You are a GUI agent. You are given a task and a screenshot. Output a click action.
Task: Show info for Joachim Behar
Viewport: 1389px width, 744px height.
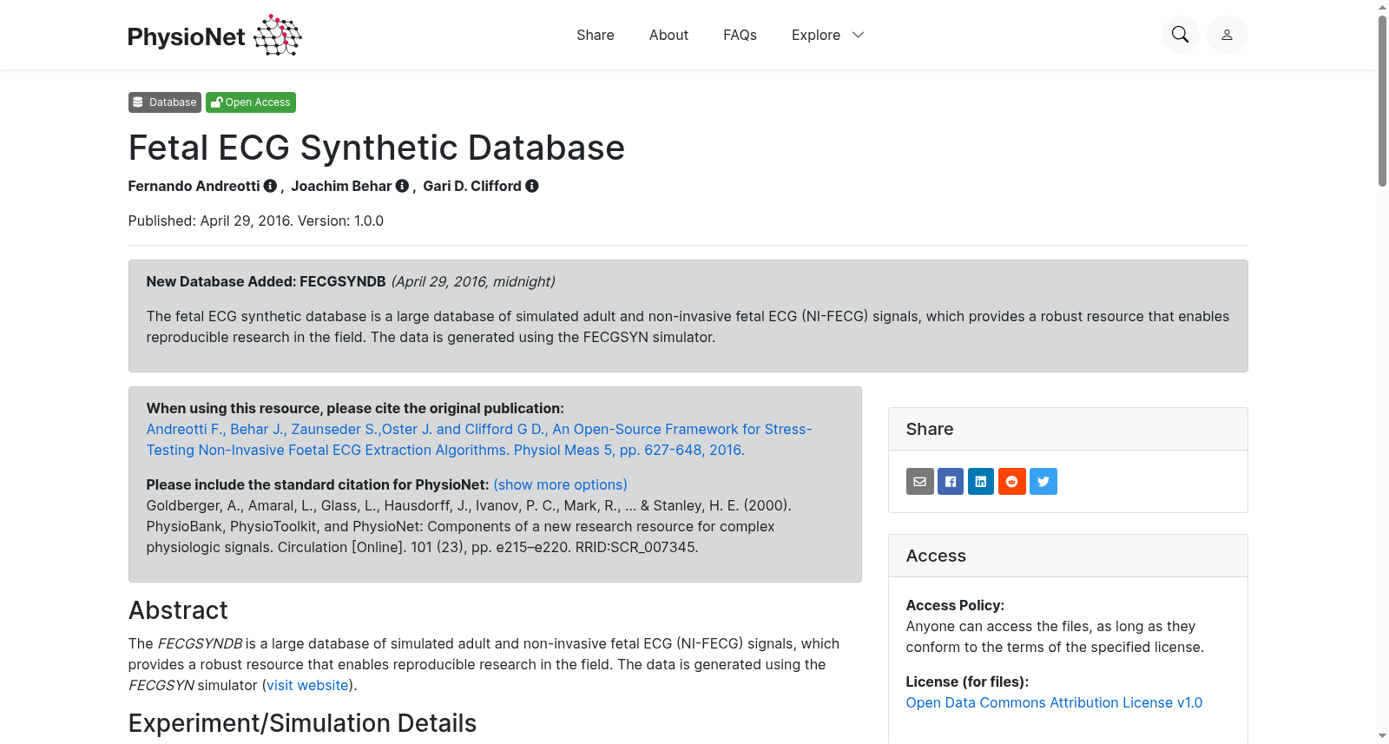pos(402,186)
